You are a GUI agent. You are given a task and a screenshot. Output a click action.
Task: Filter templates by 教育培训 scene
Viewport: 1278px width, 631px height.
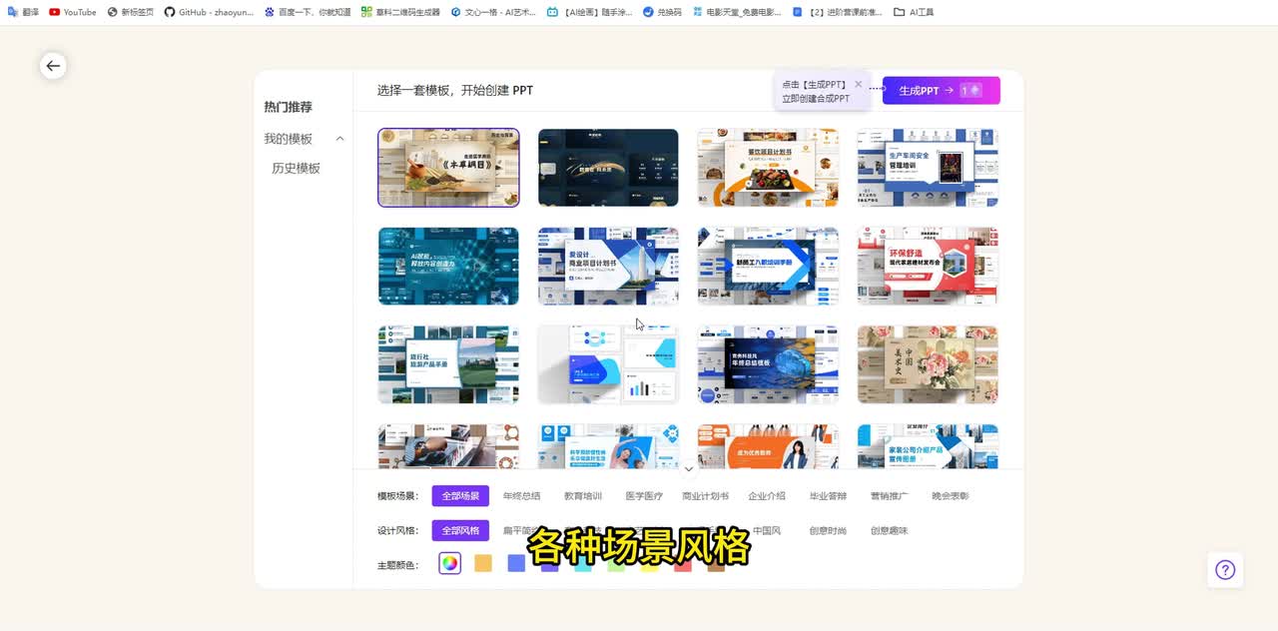tap(582, 496)
